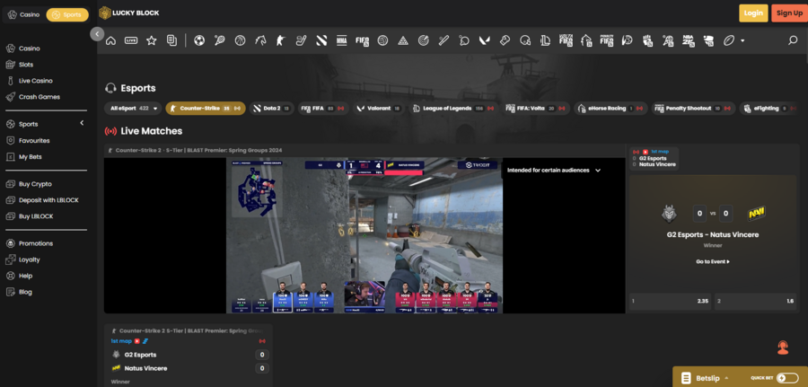The height and width of the screenshot is (387, 808).
Task: Select the ice hockey icon
Action: [301, 40]
